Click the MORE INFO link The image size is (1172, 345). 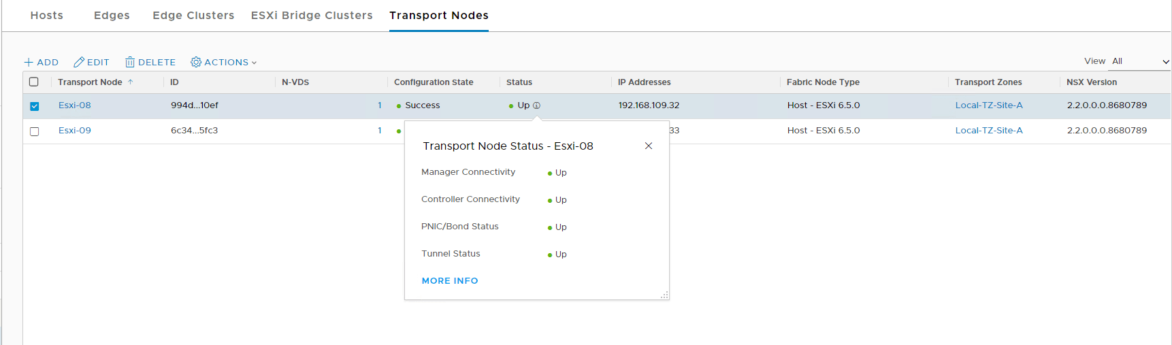pyautogui.click(x=450, y=281)
